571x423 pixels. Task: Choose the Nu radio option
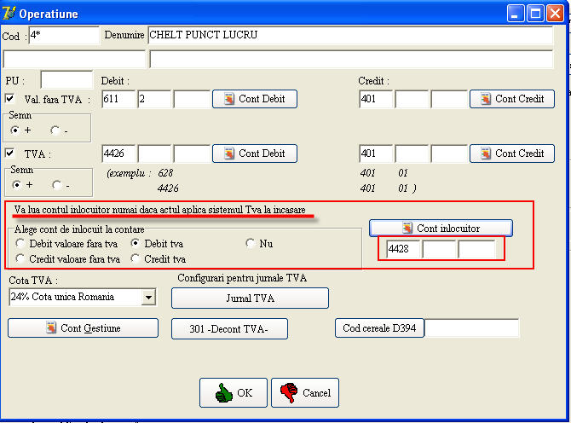click(251, 243)
